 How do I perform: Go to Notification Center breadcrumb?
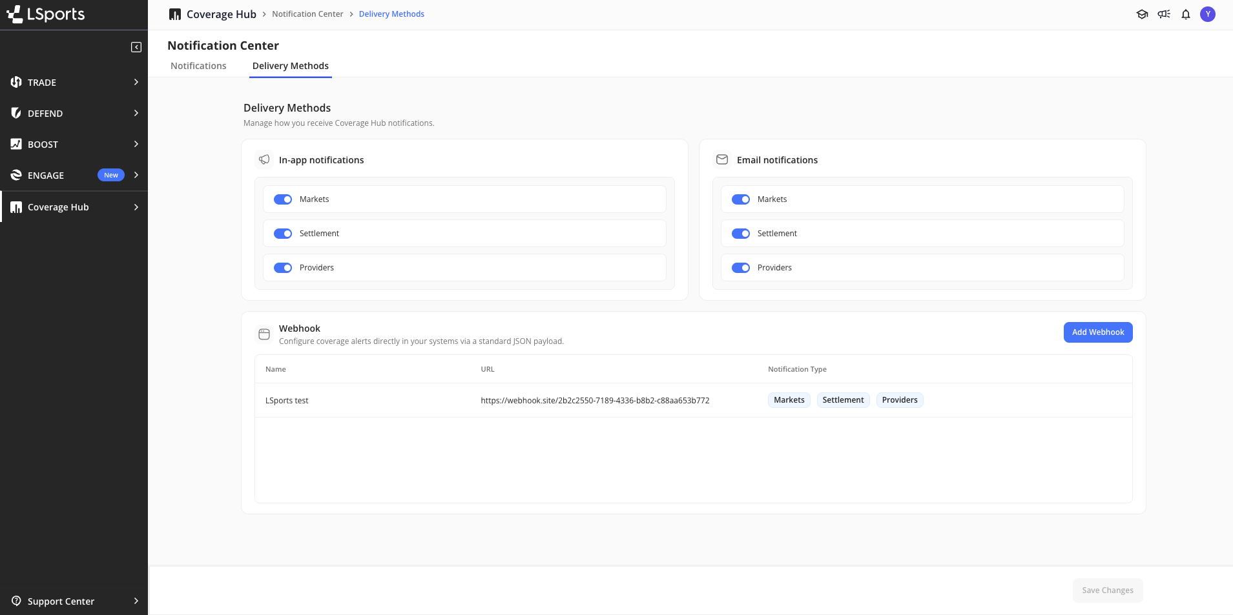[x=307, y=14]
